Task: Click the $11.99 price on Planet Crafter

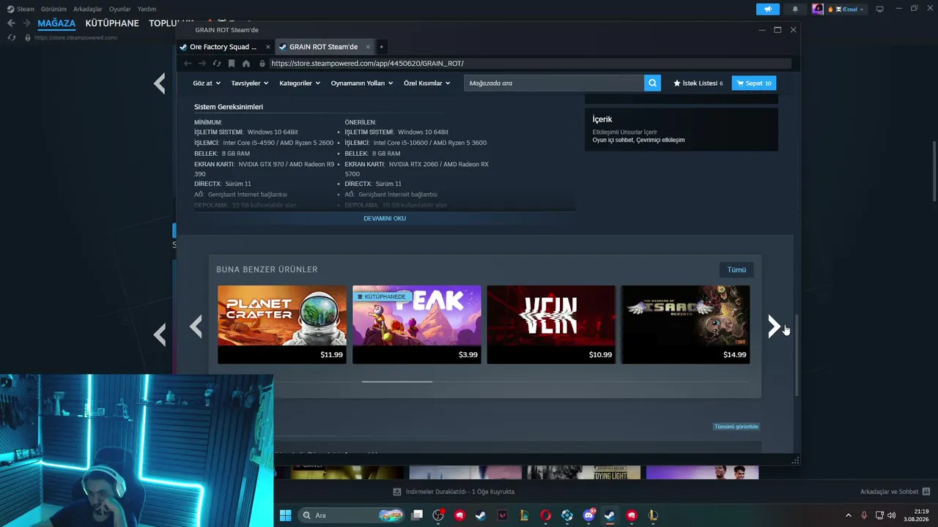Action: pos(331,355)
